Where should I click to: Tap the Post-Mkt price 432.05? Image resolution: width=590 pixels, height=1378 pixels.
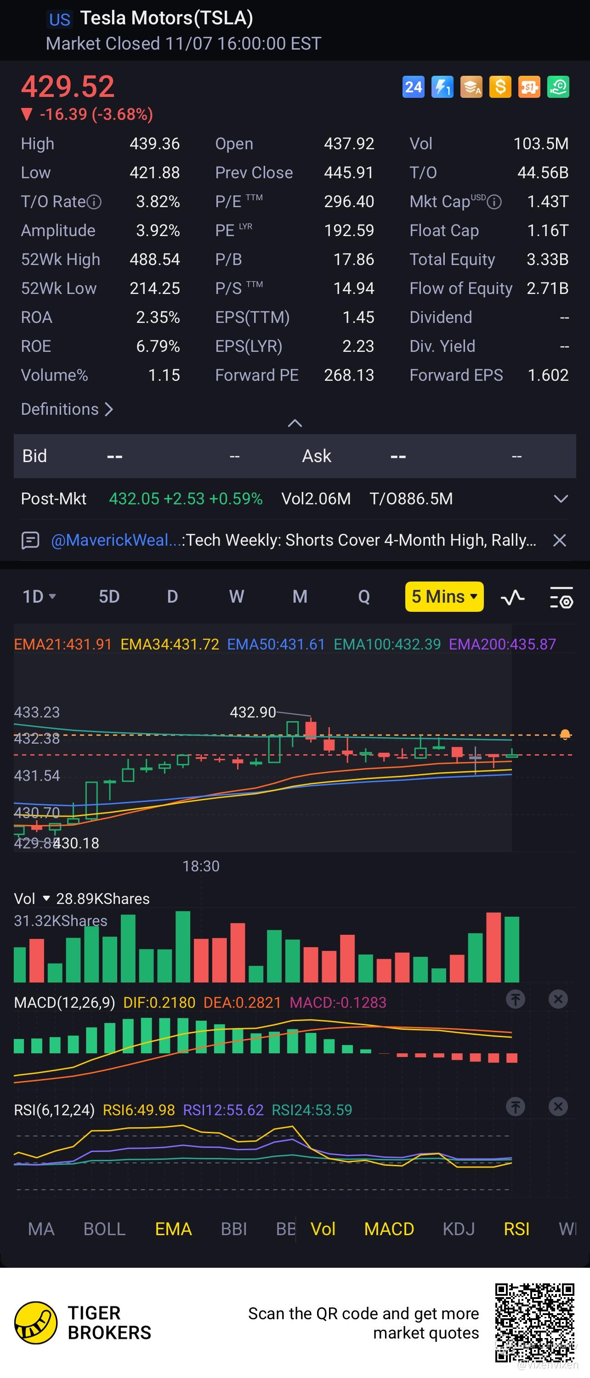tap(134, 498)
